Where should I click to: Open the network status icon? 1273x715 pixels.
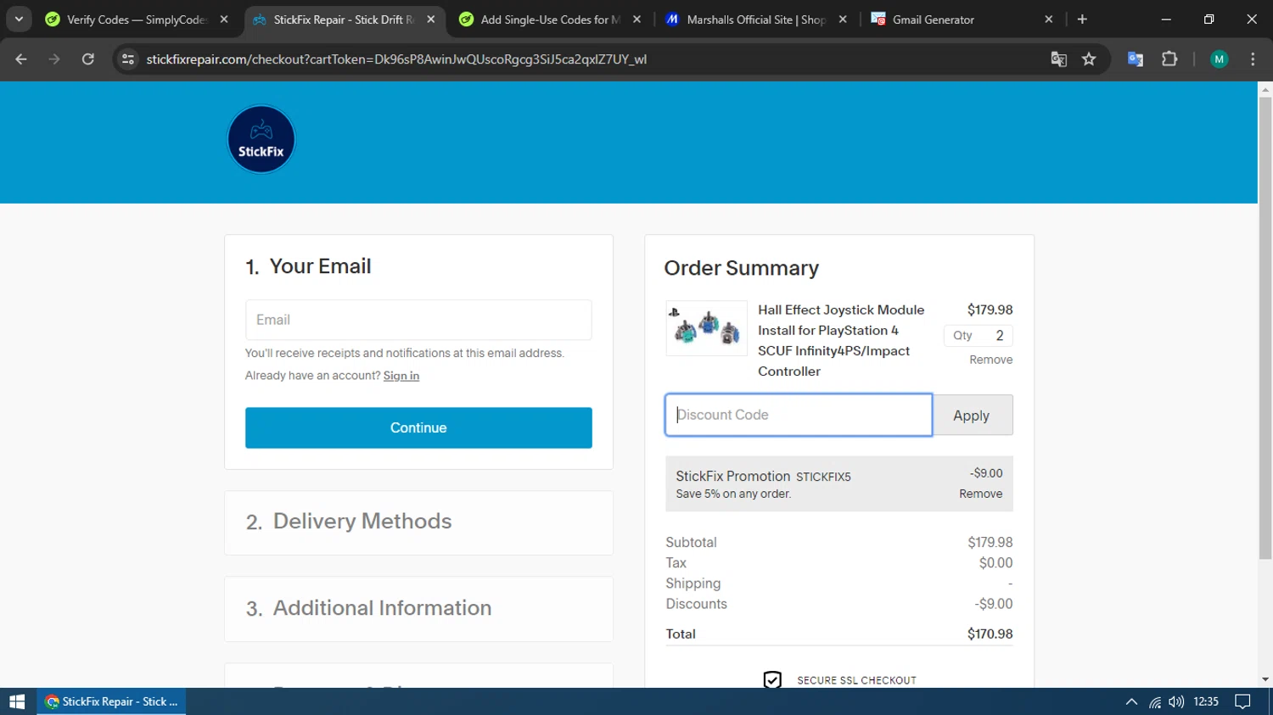coord(1155,701)
